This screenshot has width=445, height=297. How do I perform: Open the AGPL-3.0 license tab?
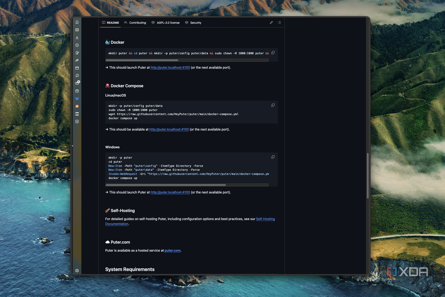point(166,23)
